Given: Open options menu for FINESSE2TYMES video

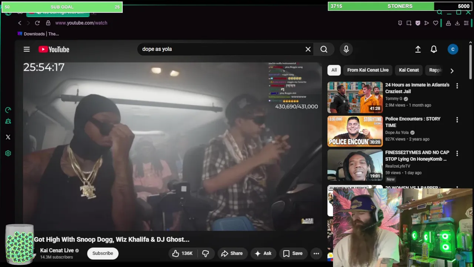Looking at the screenshot, I should 457,153.
